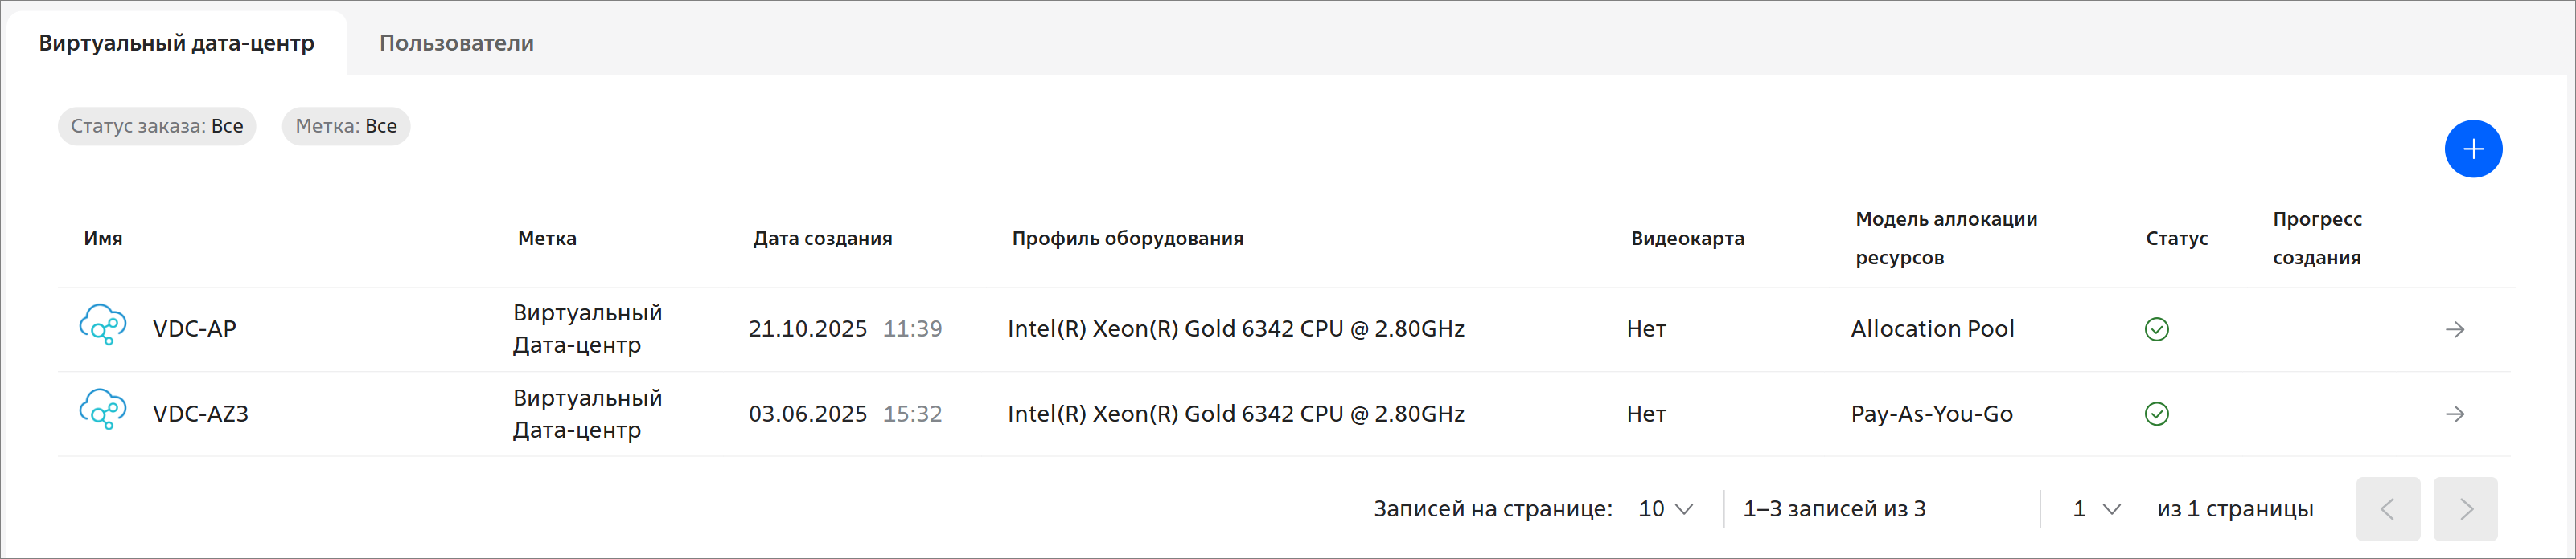Click the blue plus add button
The image size is (2576, 559).
pos(2472,149)
